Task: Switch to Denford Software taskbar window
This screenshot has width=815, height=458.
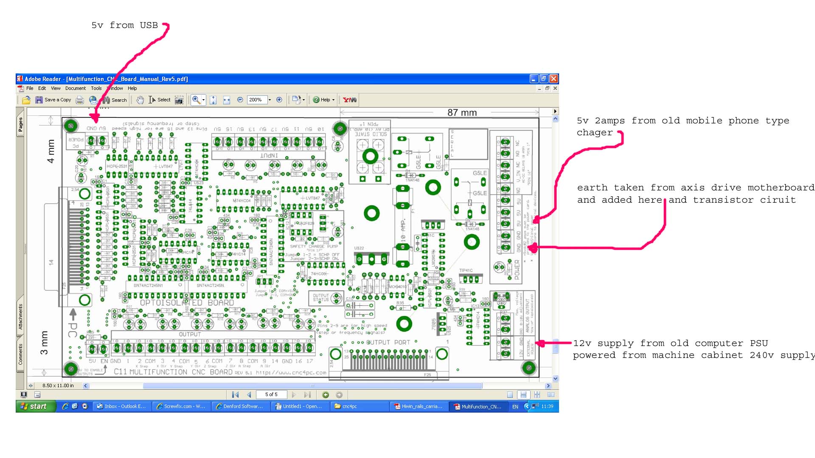Action: click(x=241, y=406)
